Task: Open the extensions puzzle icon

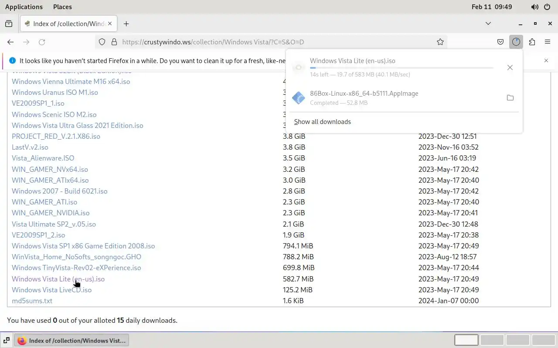Action: click(x=532, y=42)
